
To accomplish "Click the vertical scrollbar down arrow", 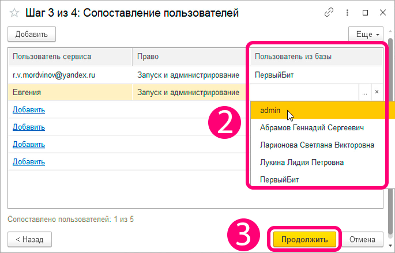I will coord(390,246).
